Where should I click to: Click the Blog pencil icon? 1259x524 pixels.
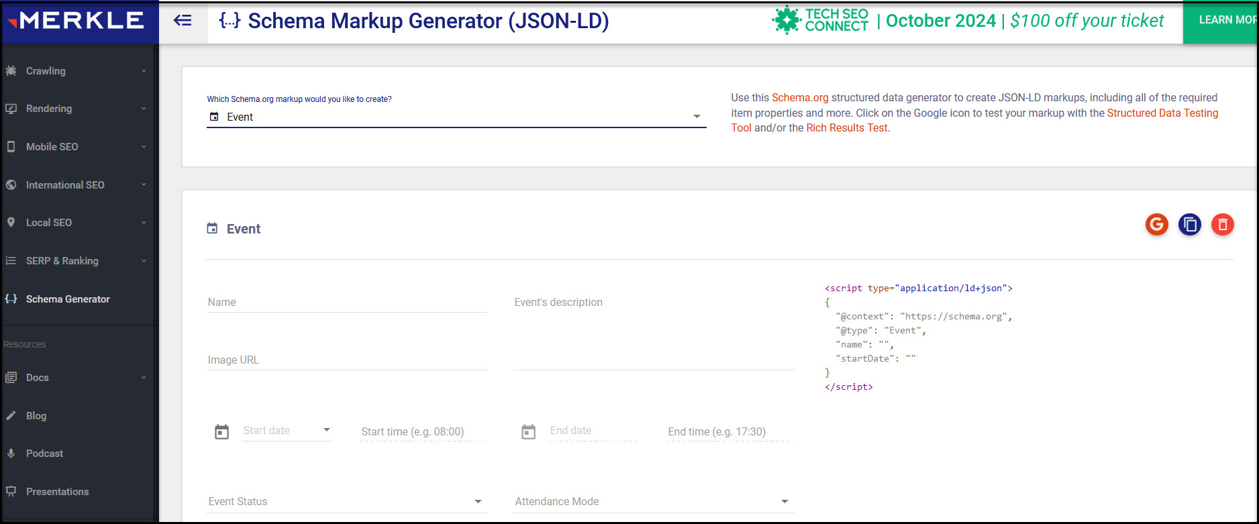coord(11,415)
